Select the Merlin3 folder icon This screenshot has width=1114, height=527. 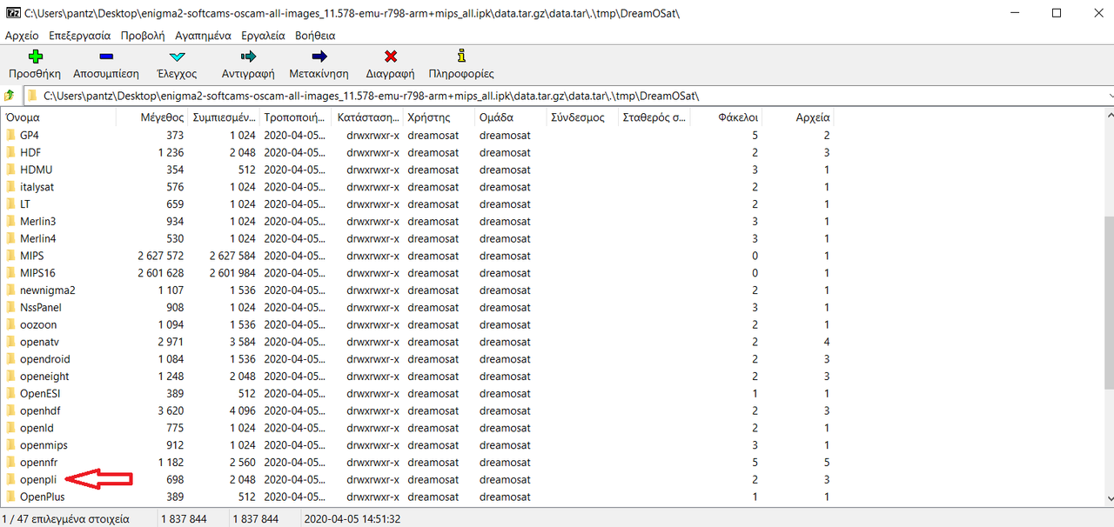[11, 221]
